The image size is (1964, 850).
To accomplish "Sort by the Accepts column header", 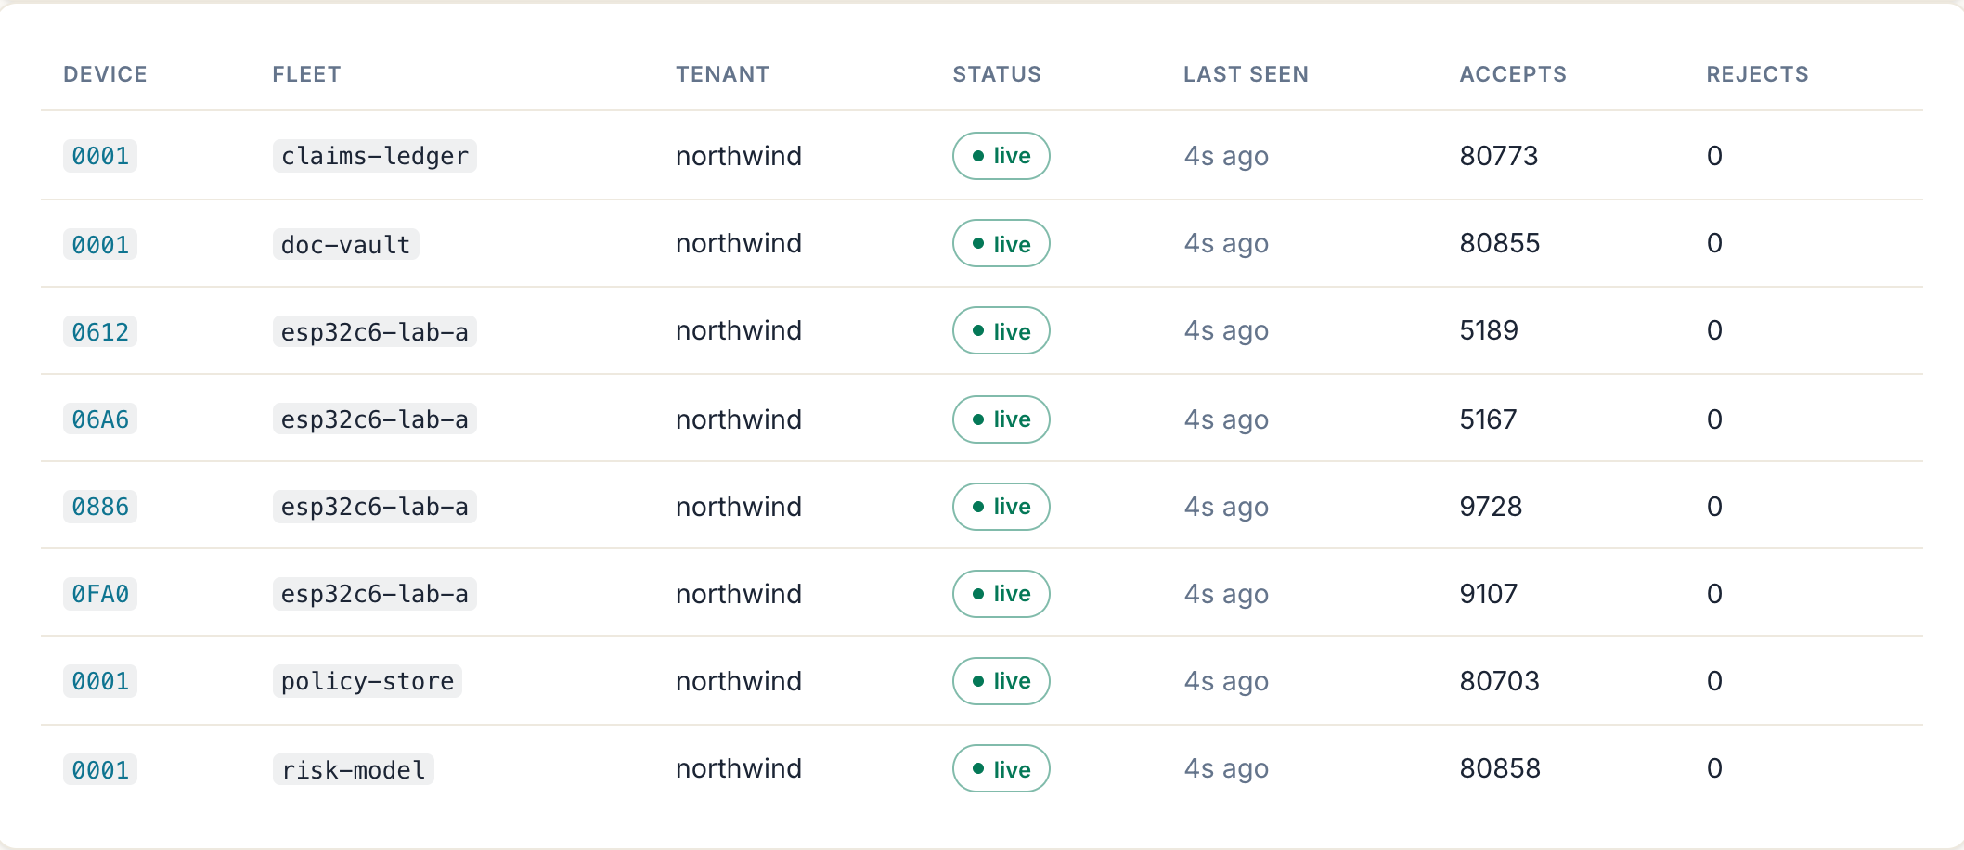I will pos(1513,74).
